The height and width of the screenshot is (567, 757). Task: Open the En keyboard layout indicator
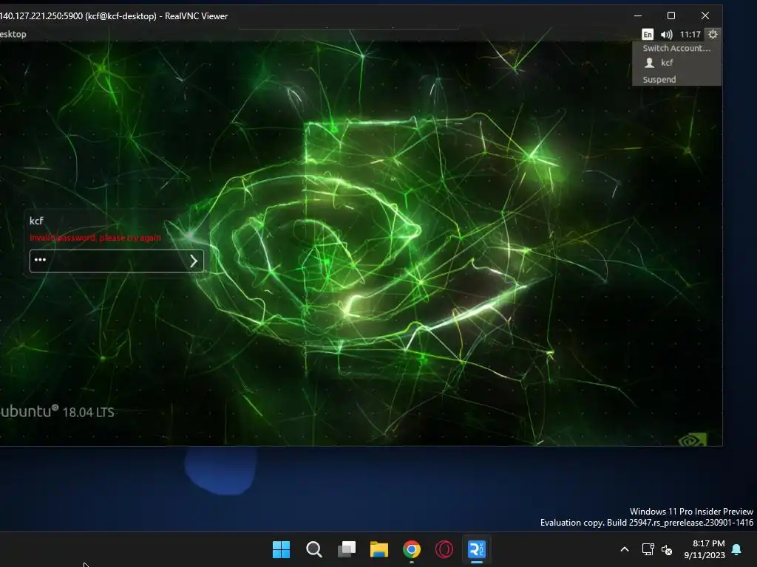click(648, 34)
